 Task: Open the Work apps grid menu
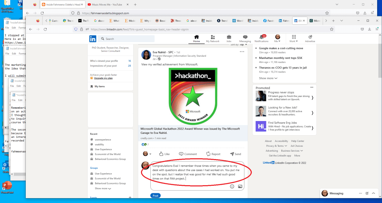click(x=294, y=39)
